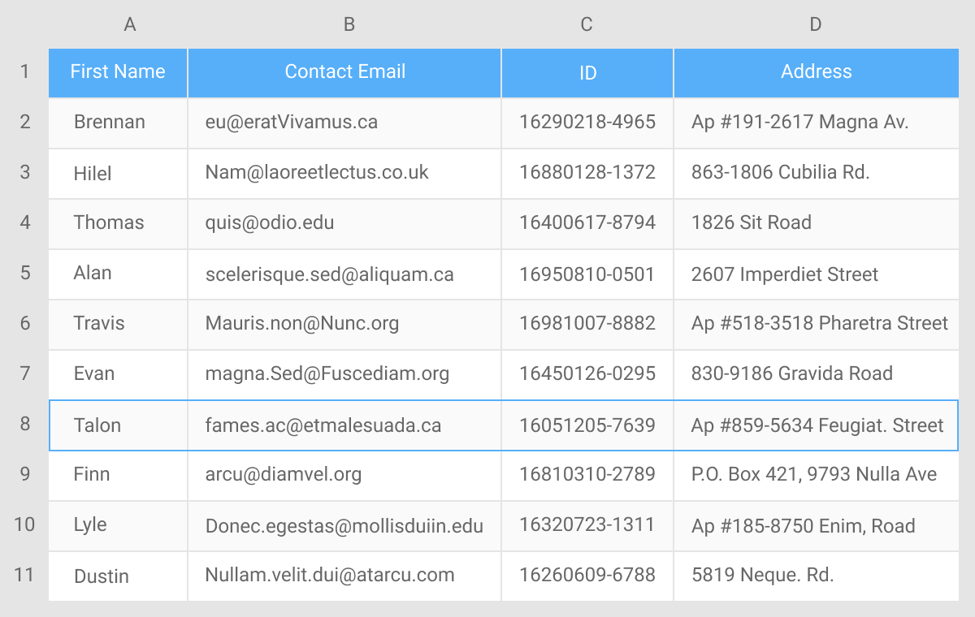
Task: Click the First Name header cell
Action: 117,72
